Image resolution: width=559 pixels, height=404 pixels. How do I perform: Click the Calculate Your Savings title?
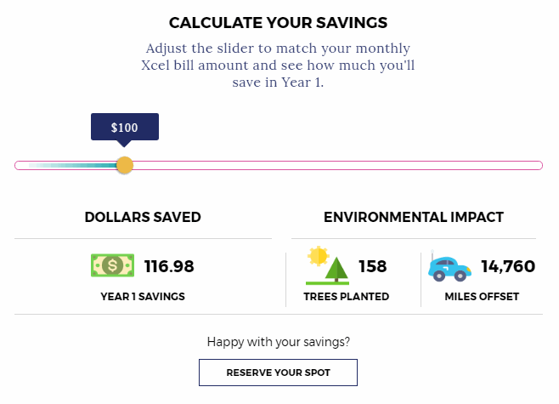278,22
